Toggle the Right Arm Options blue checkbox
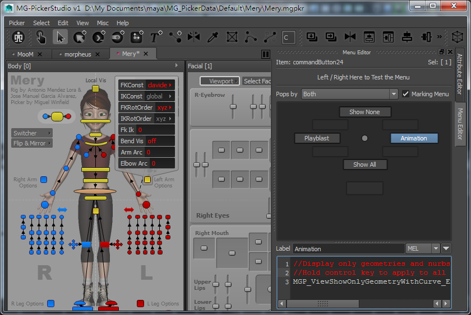The height and width of the screenshot is (315, 471). click(43, 180)
